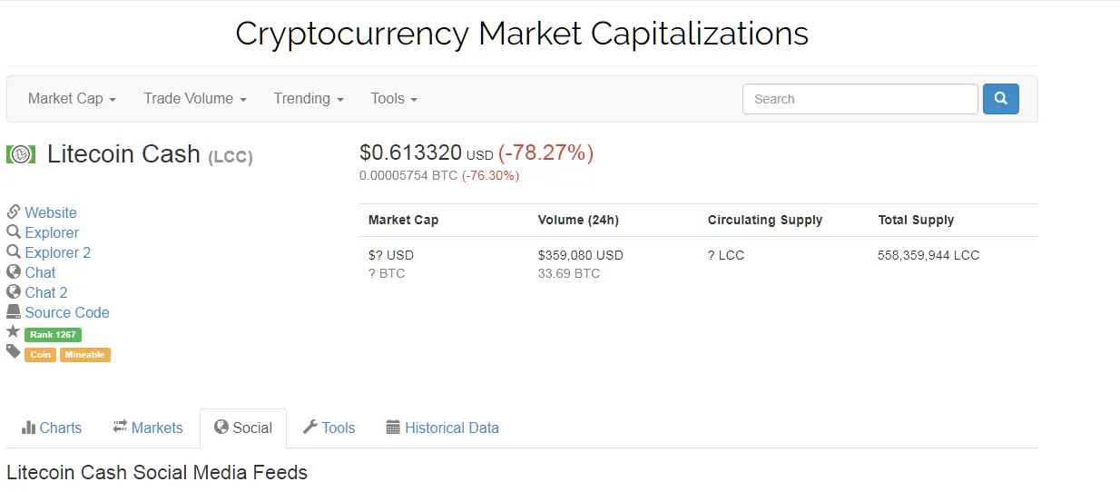Open the Tools dropdown in navbar
Image resolution: width=1120 pixels, height=492 pixels.
[394, 98]
